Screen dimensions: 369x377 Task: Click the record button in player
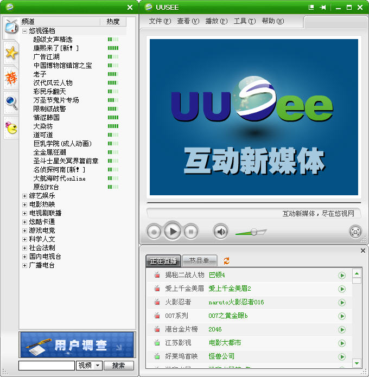click(154, 232)
